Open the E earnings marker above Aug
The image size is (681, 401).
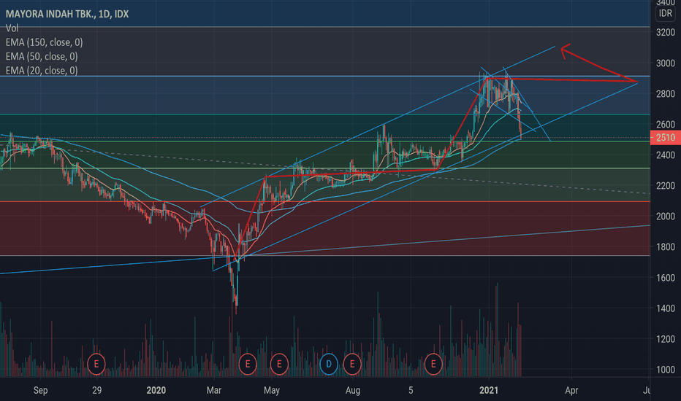[x=351, y=364]
